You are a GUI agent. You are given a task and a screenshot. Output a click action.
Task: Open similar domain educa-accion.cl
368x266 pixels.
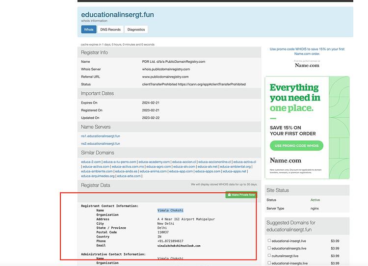184,162
